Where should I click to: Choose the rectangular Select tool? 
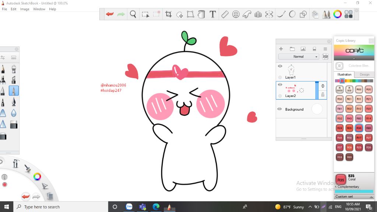145,14
